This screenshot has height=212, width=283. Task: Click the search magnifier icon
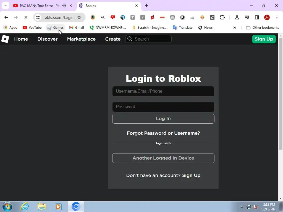point(130,39)
